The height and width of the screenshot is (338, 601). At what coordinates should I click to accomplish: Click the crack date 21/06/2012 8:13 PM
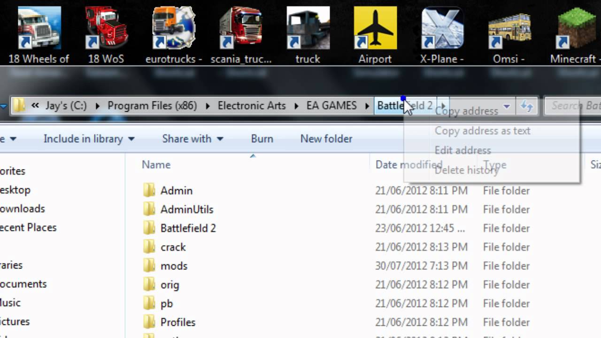pos(421,247)
